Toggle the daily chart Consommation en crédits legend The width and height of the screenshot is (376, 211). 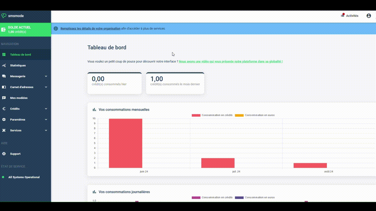point(212,198)
